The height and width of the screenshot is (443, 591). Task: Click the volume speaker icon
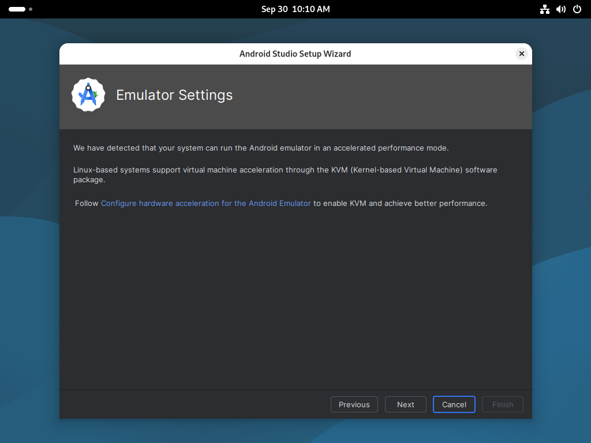(560, 9)
